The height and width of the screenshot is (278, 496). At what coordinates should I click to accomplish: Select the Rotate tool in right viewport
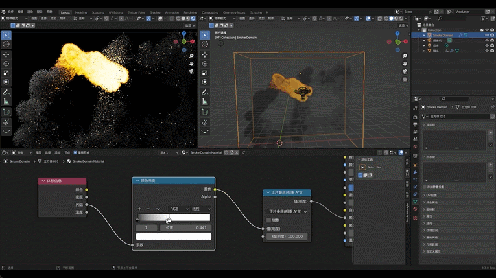206,64
